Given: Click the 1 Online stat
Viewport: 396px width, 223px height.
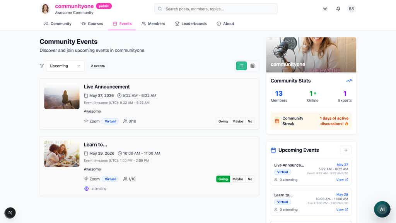Looking at the screenshot, I should point(312,96).
